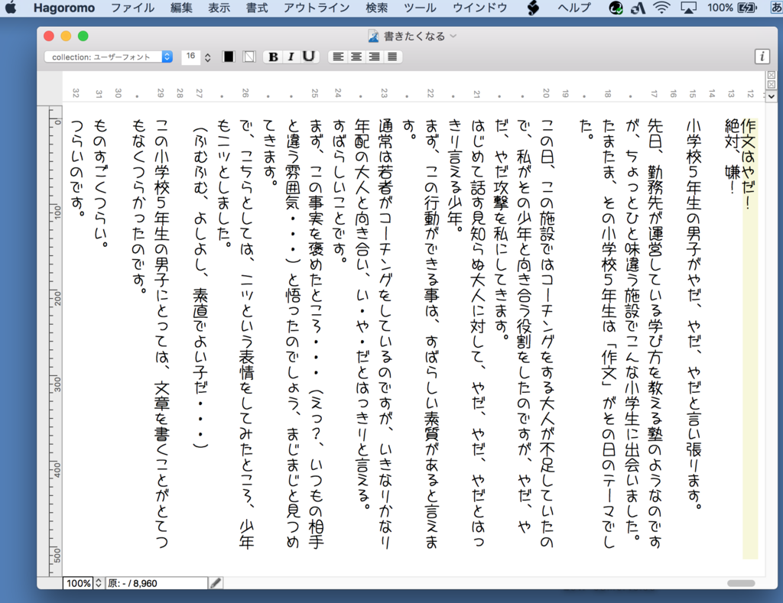Justify text alignment
The image size is (783, 603).
[392, 57]
